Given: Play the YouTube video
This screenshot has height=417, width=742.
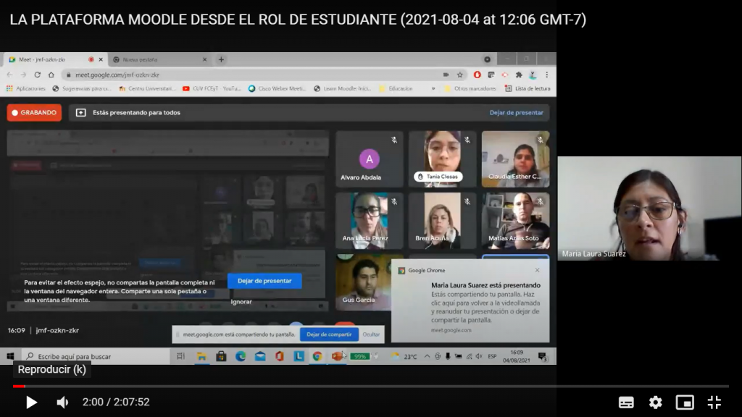Looking at the screenshot, I should pos(31,403).
